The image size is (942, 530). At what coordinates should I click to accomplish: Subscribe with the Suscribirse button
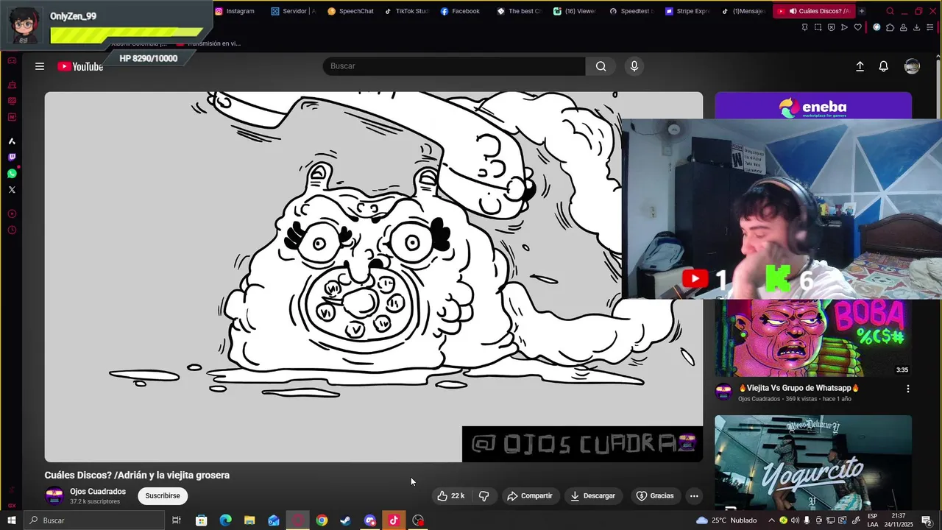click(163, 495)
